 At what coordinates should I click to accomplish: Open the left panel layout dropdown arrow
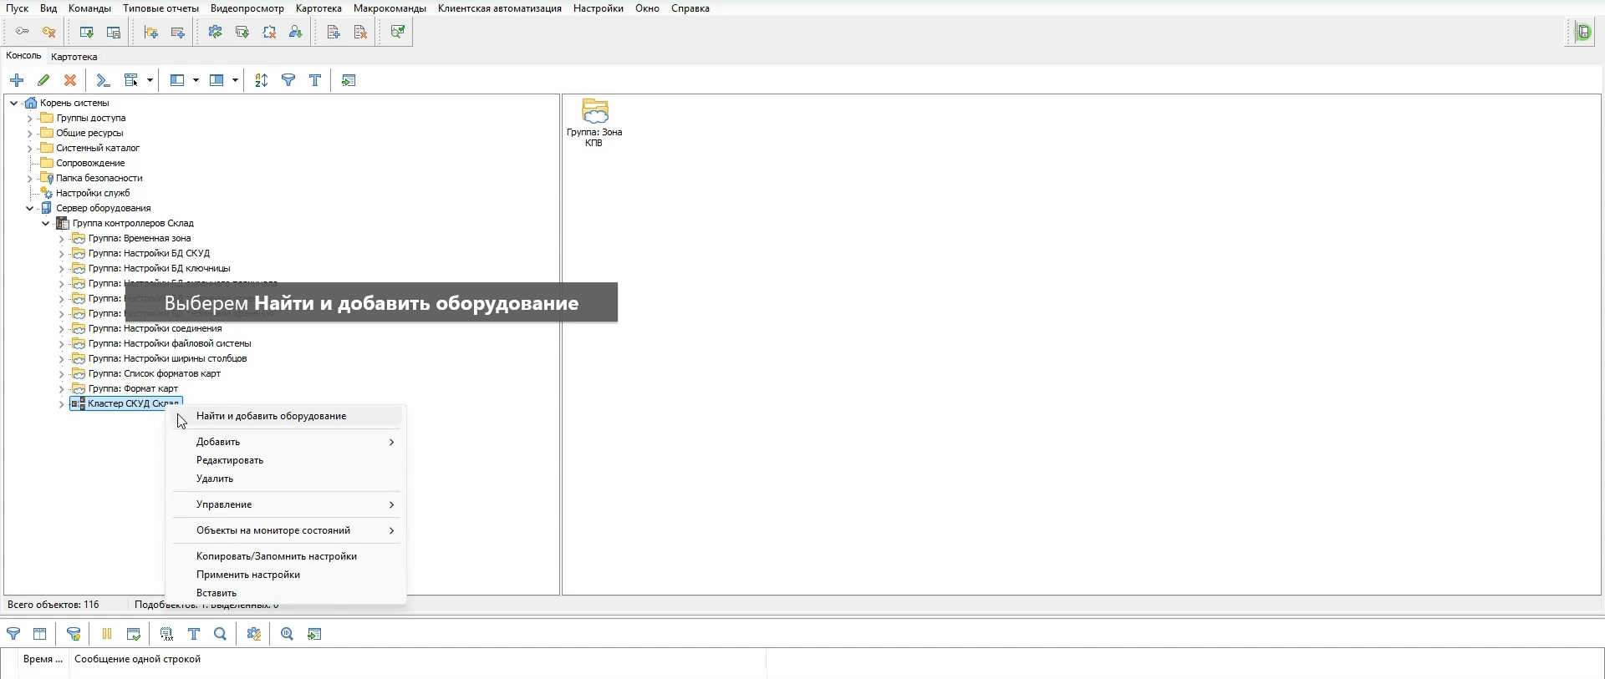(x=196, y=80)
